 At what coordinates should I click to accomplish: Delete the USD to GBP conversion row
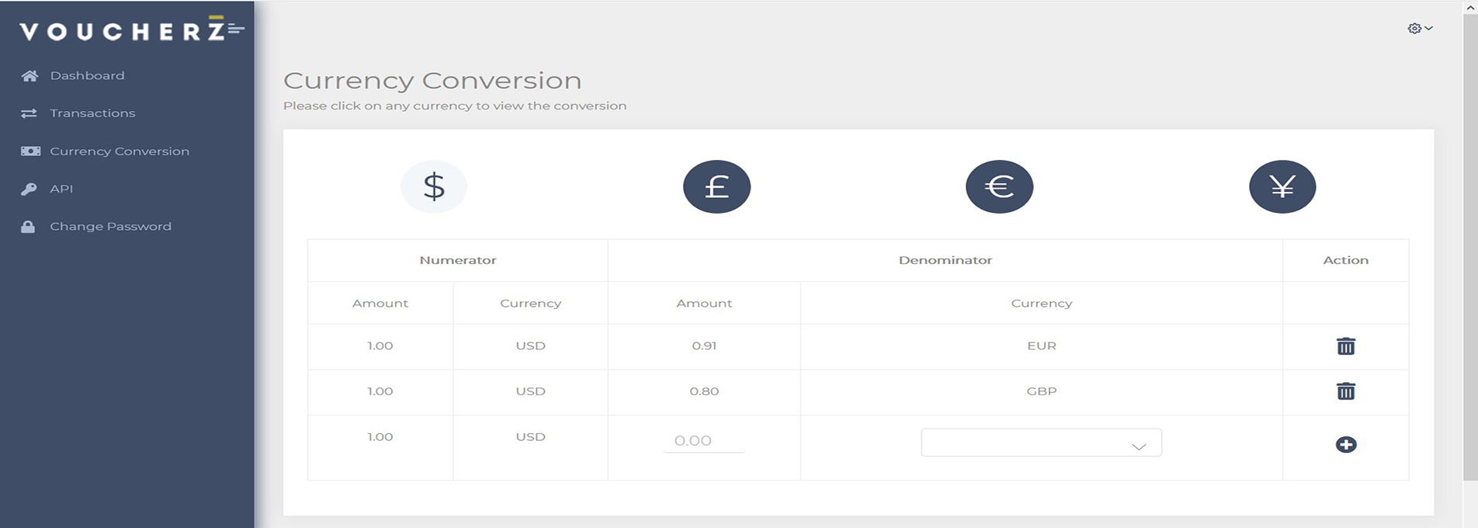[x=1345, y=391]
